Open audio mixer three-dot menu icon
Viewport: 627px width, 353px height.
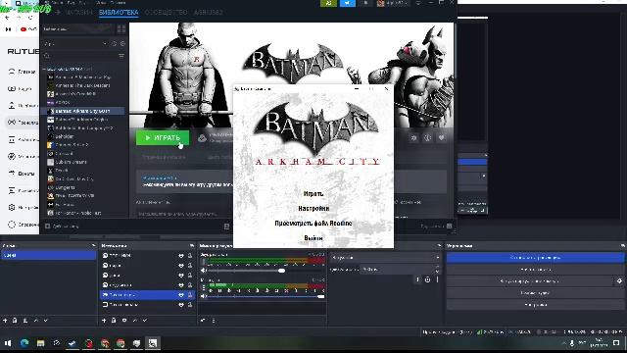[x=214, y=321]
